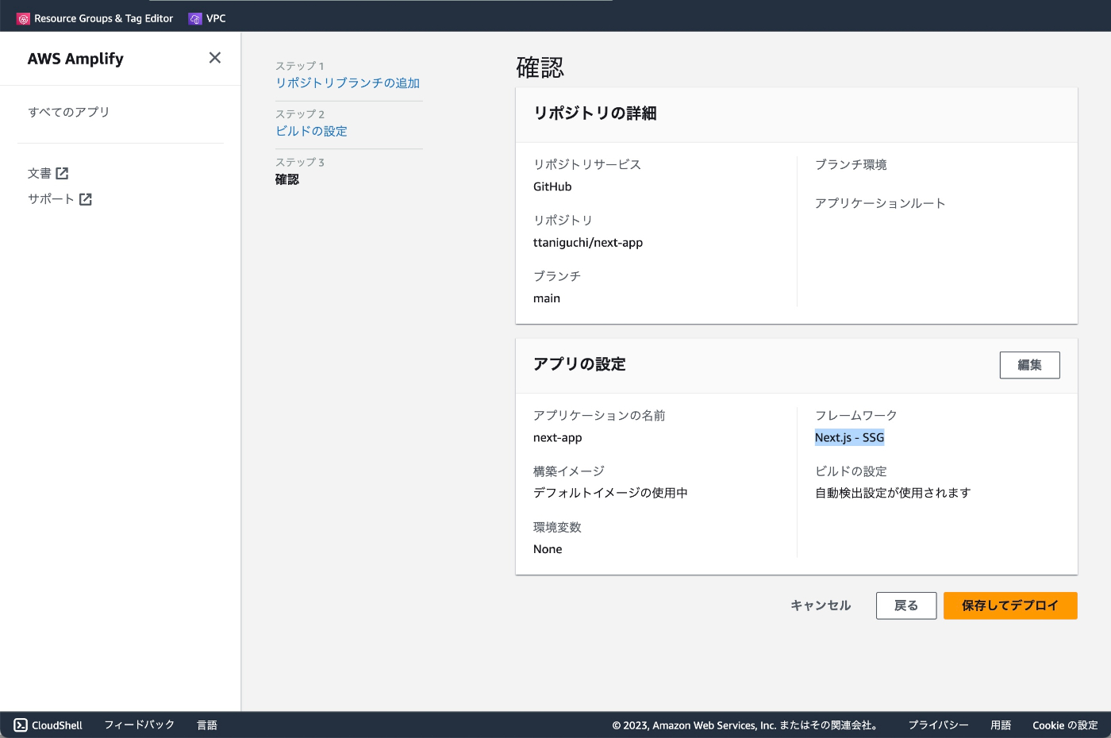
Task: Open 用語 terms link in footer
Action: [x=1001, y=725]
